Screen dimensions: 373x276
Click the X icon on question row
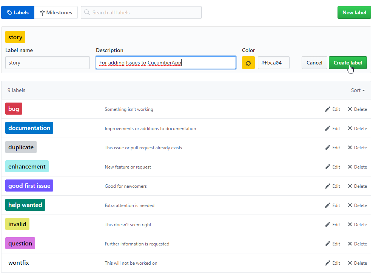(350, 244)
